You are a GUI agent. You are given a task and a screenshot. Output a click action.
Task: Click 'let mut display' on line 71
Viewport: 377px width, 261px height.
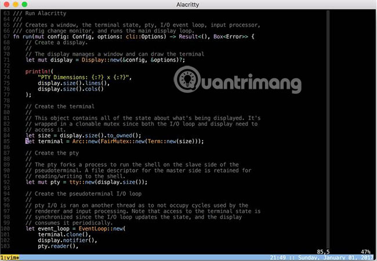tap(49, 60)
